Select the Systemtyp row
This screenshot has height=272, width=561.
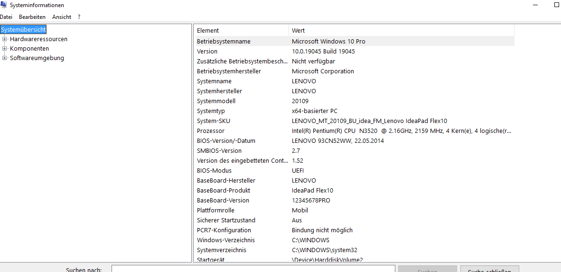[x=355, y=111]
